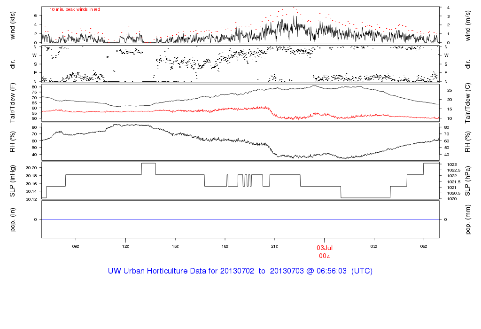Click the right 'dir.' axis title
This screenshot has width=481, height=329.
[x=467, y=64]
